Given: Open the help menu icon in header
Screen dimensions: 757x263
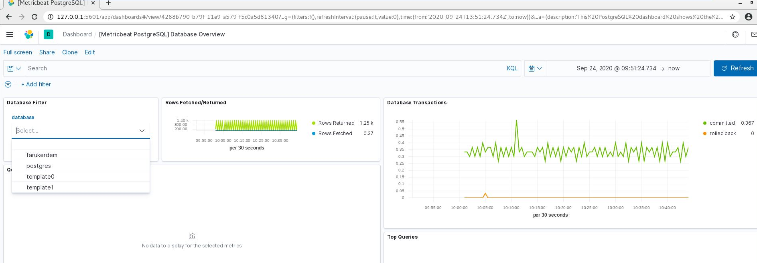Looking at the screenshot, I should pos(735,34).
